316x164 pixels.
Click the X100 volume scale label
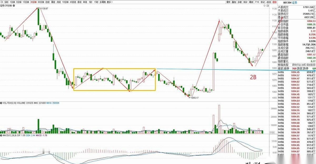click(x=272, y=132)
